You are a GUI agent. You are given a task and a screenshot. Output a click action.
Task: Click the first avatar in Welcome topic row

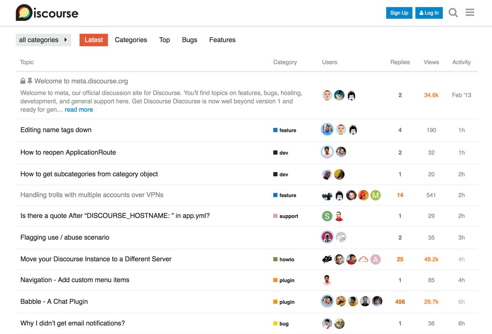coord(327,95)
